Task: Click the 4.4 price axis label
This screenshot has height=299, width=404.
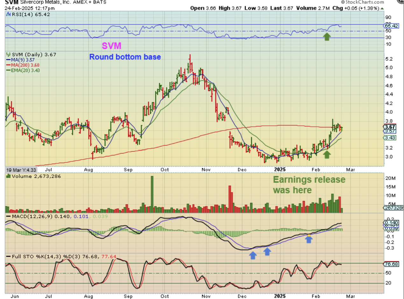Action: pyautogui.click(x=388, y=94)
